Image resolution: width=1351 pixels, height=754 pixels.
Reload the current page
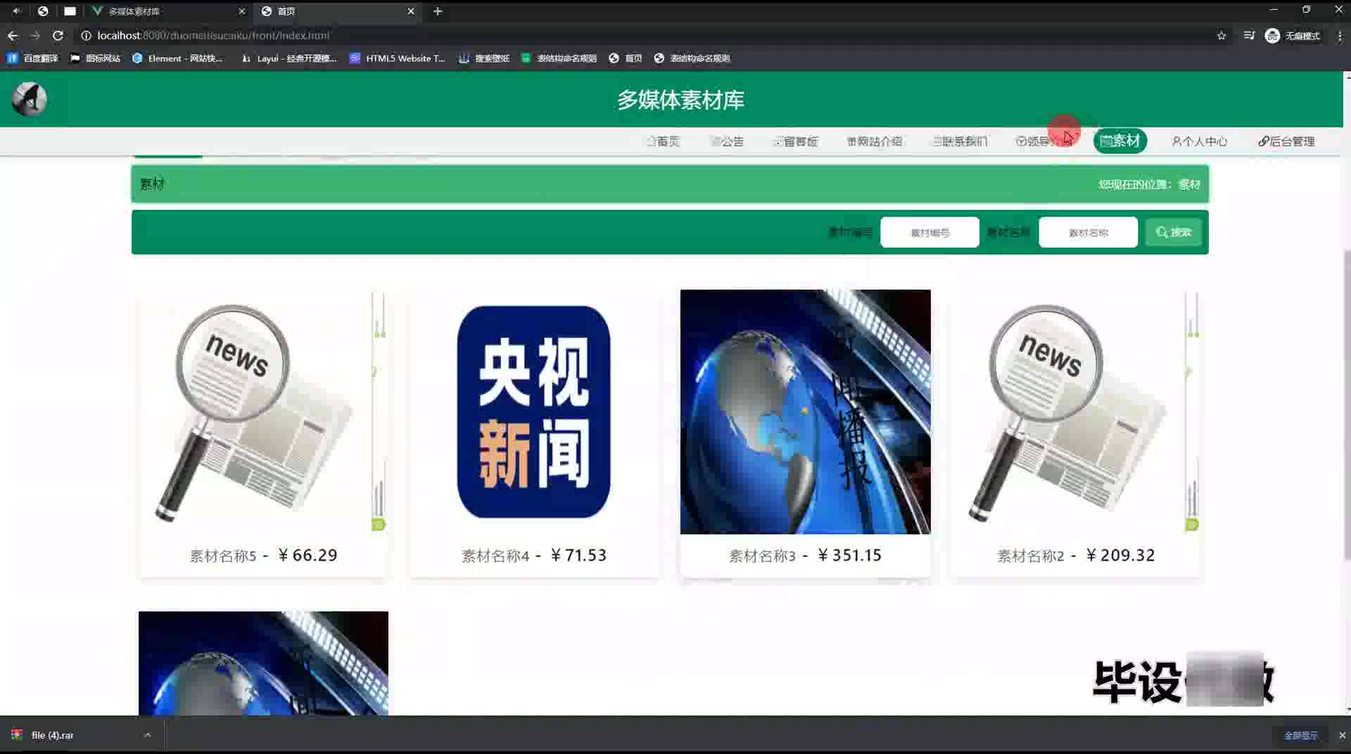(58, 35)
